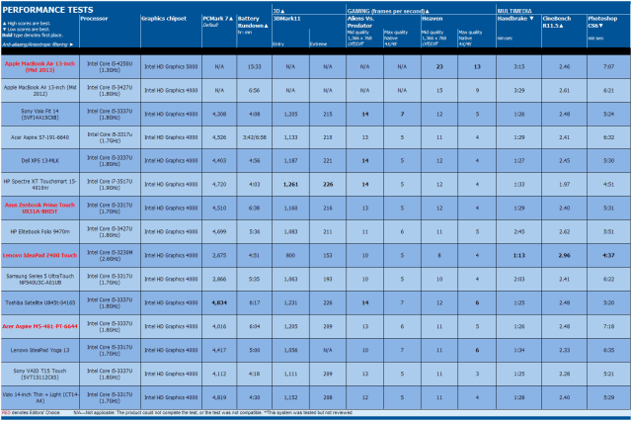632x421 pixels.
Task: Click the Aliens Vs. Predator header
Action: pyautogui.click(x=360, y=22)
